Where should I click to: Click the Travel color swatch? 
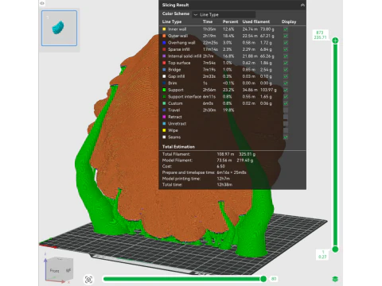[x=164, y=110]
